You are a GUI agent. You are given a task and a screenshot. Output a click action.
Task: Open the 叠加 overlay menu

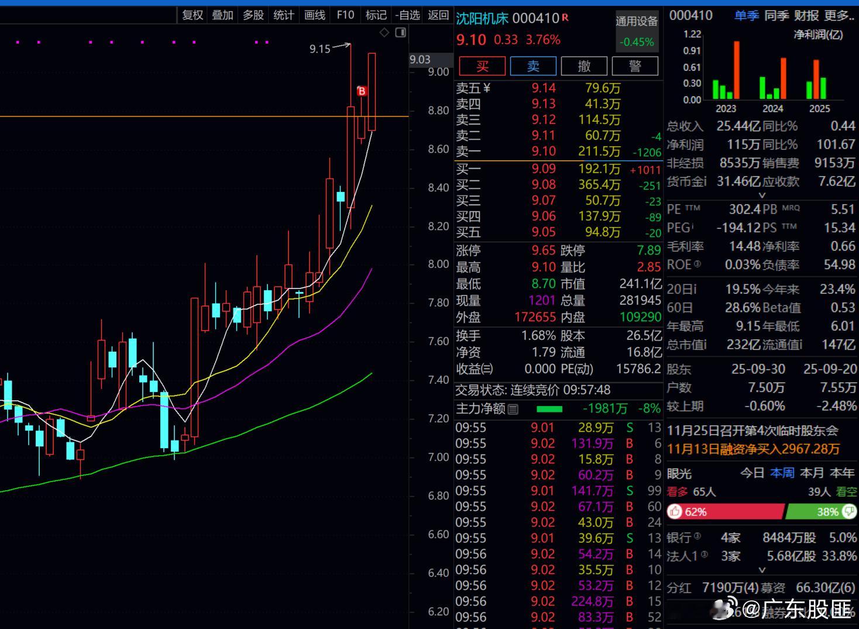click(223, 15)
